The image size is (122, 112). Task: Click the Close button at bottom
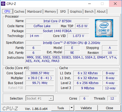110,108
